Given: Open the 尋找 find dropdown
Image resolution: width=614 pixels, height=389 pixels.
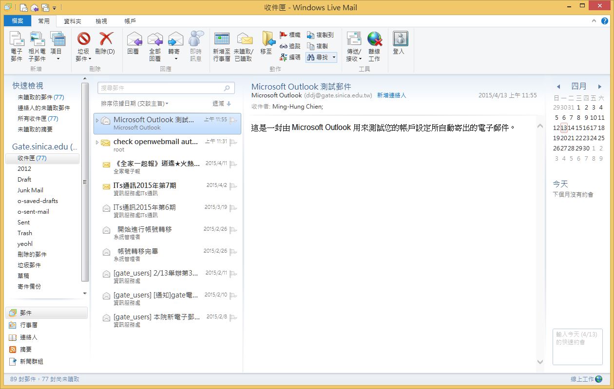Looking at the screenshot, I should pyautogui.click(x=334, y=57).
